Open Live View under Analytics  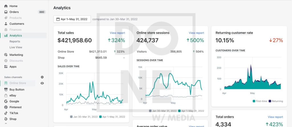16,47
